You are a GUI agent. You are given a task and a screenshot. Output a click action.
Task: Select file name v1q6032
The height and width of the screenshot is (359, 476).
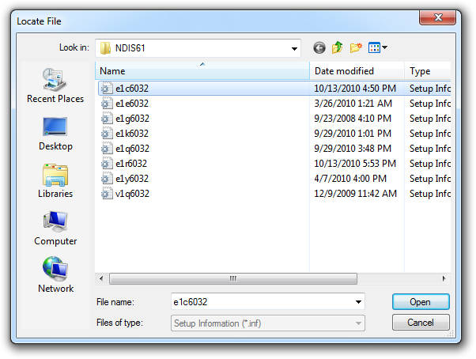pos(132,194)
